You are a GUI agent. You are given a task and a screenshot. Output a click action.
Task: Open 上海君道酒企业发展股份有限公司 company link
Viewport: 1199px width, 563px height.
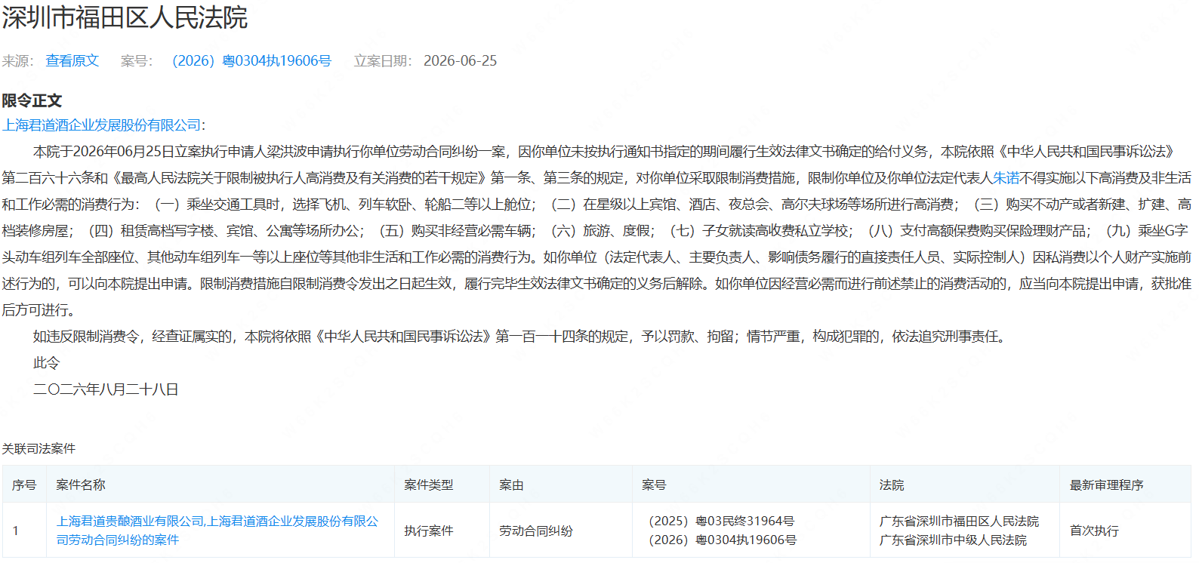pos(102,125)
